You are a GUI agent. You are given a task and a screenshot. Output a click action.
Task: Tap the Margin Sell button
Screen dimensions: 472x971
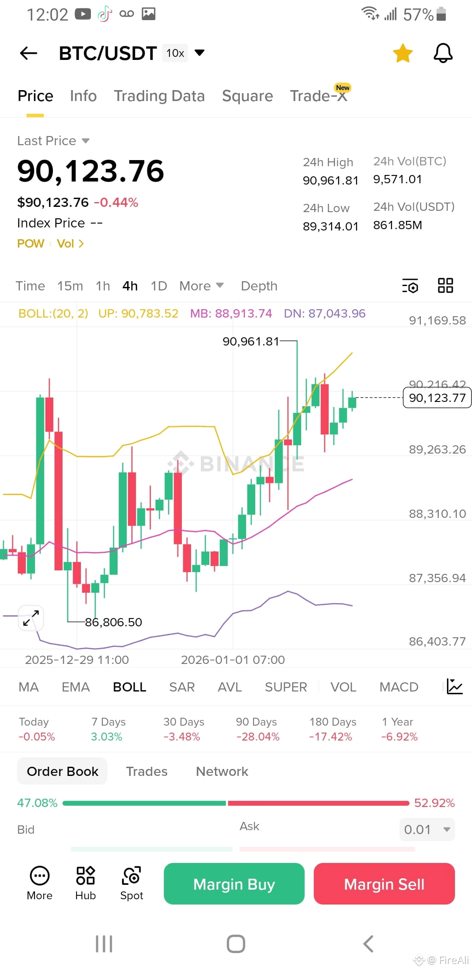coord(384,884)
